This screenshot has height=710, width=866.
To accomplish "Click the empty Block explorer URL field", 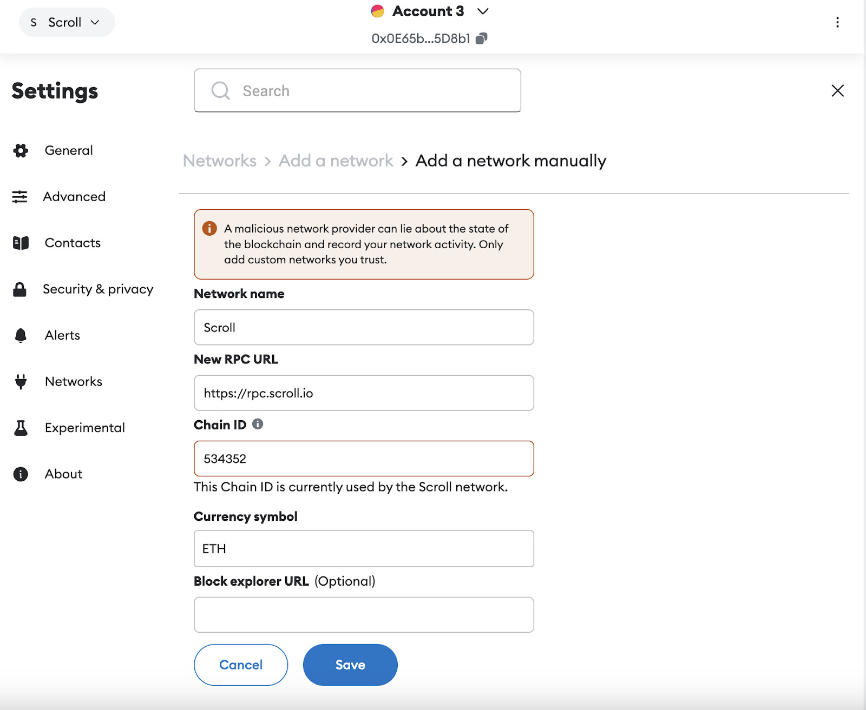I will click(x=364, y=614).
